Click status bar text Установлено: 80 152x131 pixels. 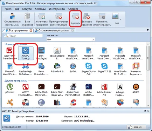[11, 127]
